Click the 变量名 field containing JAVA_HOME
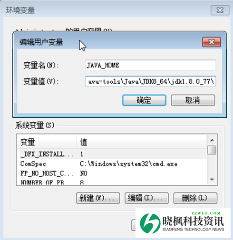The image size is (233, 240). [150, 65]
